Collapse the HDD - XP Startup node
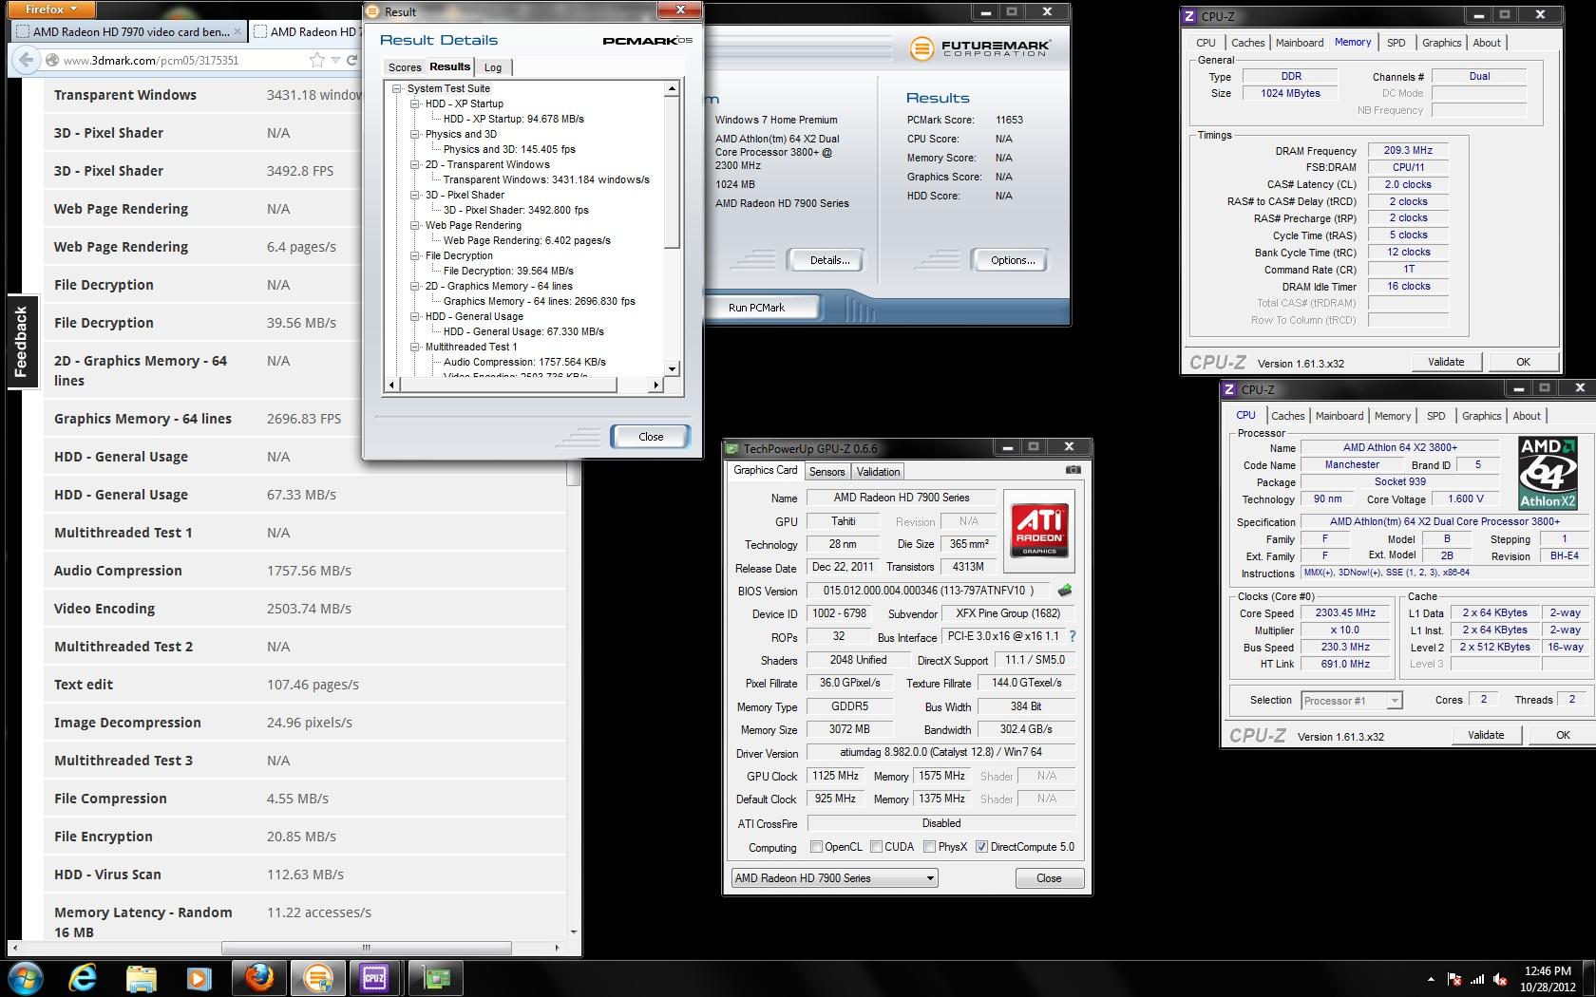Screen dimensions: 1596x997 (x=415, y=103)
